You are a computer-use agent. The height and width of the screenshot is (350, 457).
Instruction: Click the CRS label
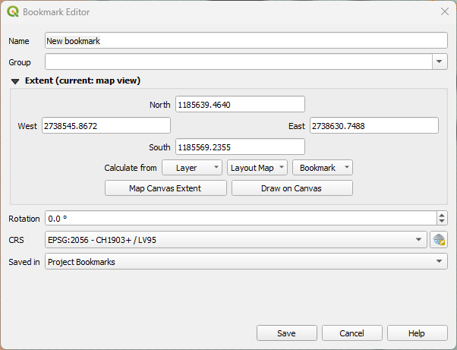[x=17, y=240]
